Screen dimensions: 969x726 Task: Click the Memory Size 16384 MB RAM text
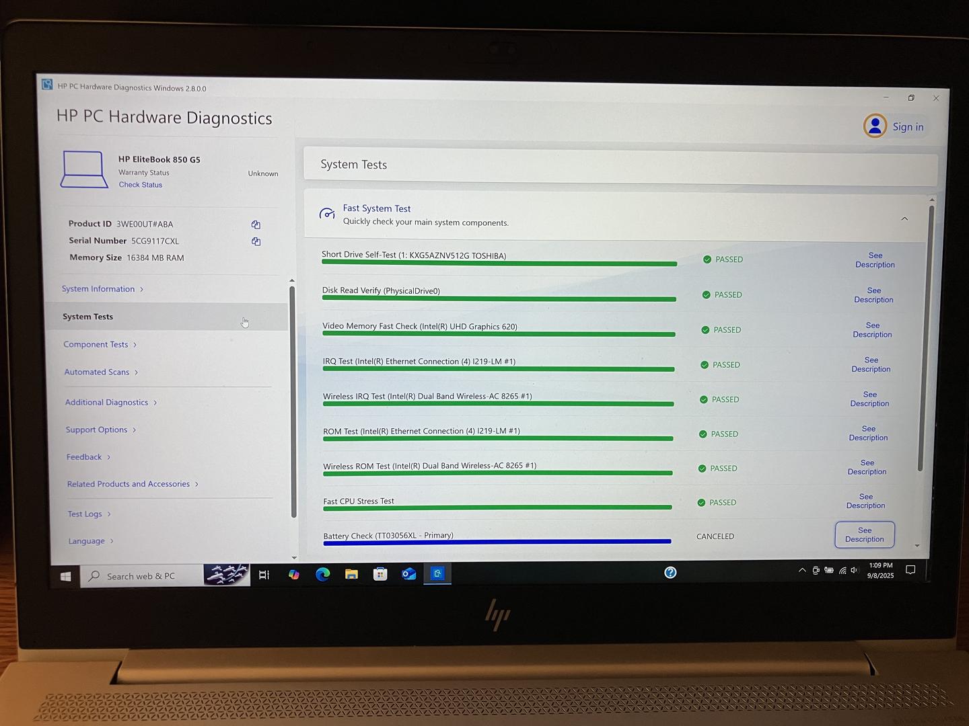(127, 258)
